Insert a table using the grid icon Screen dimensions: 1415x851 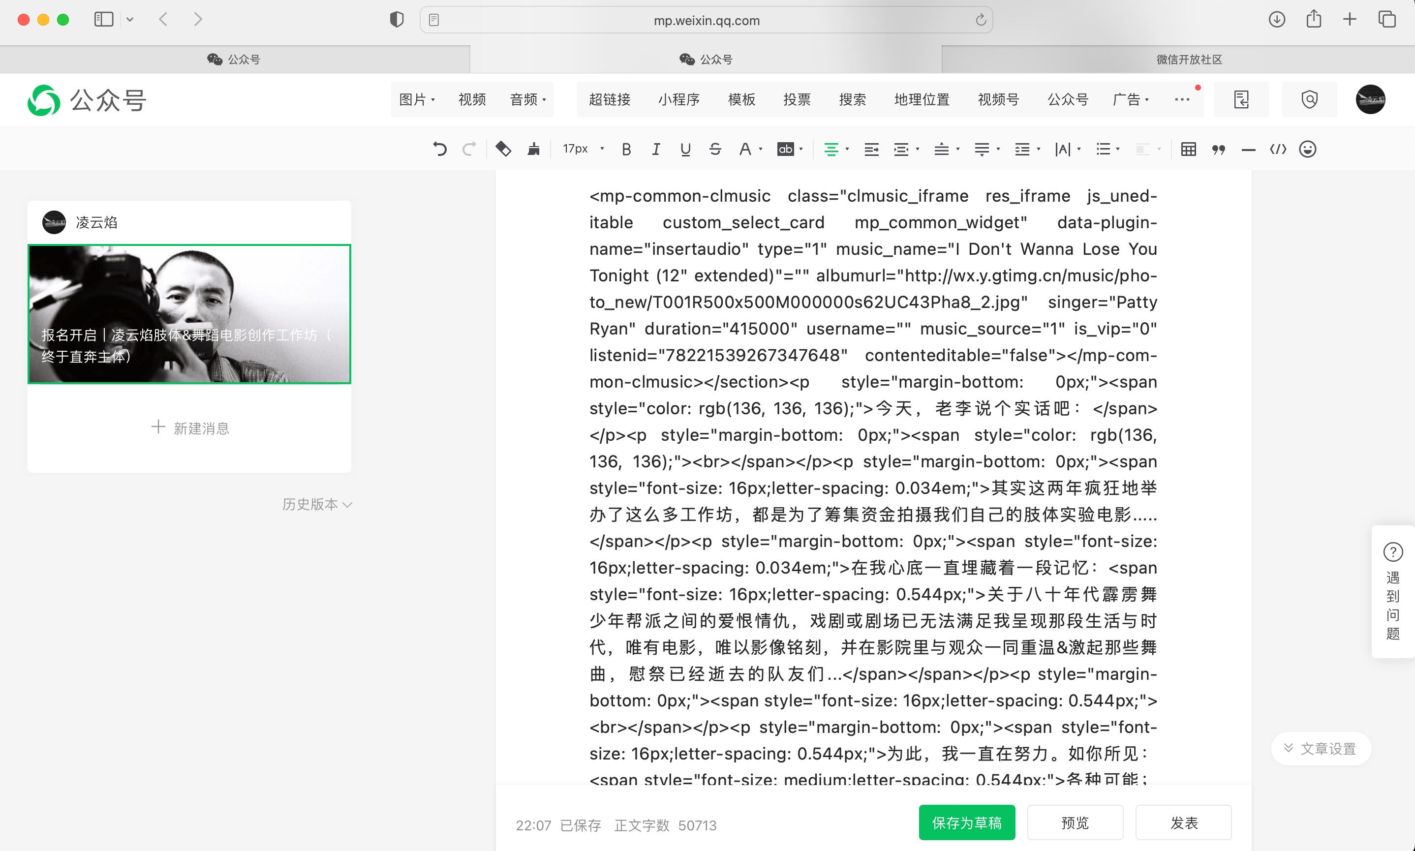click(x=1189, y=149)
